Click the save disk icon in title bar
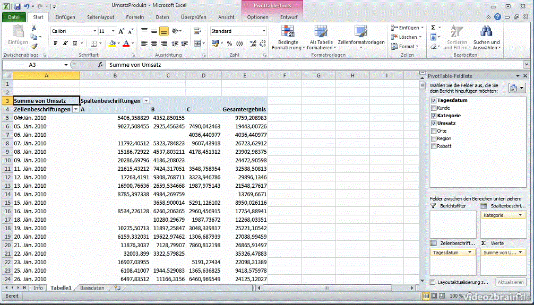534x305 pixels. pos(18,6)
